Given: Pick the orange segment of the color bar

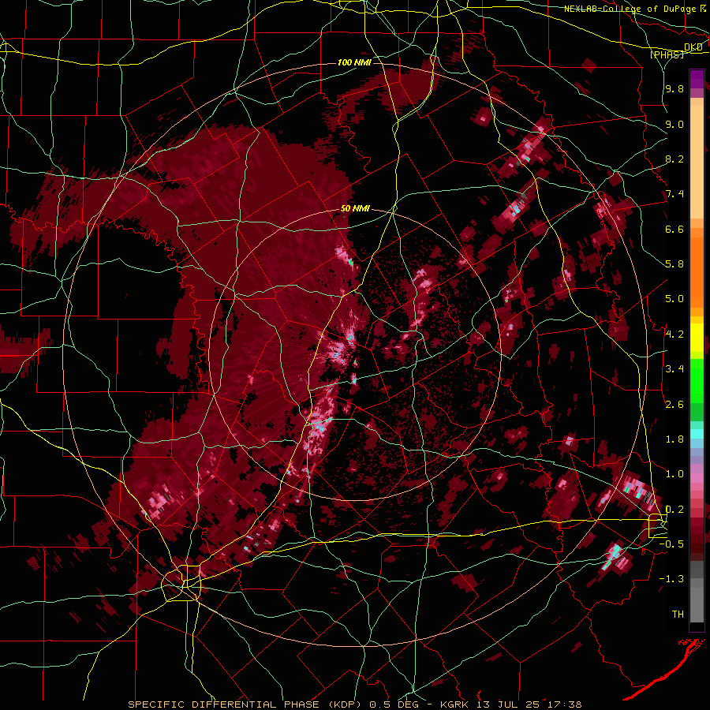Looking at the screenshot, I should [697, 271].
